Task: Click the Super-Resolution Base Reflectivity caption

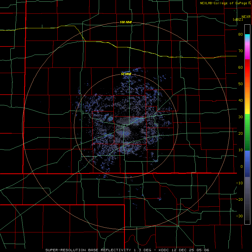Action: (x=127, y=250)
